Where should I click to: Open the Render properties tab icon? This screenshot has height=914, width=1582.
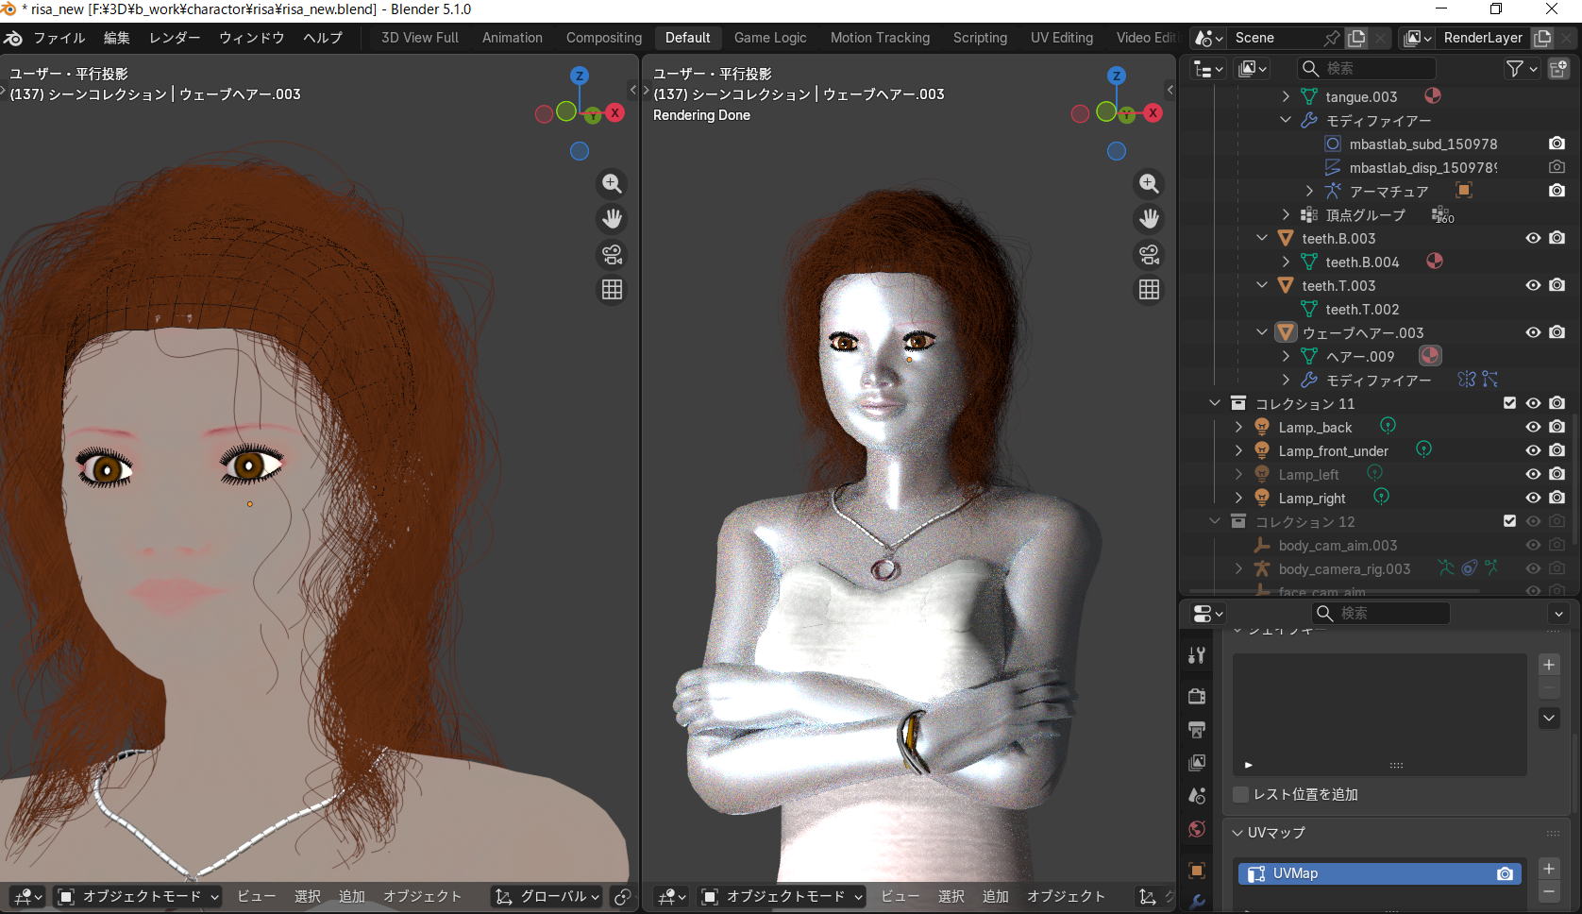point(1197,696)
